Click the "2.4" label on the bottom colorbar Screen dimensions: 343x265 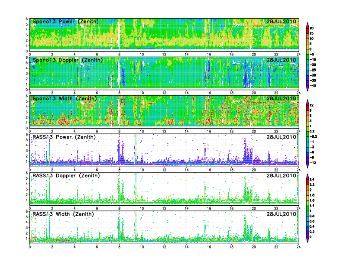pos(312,180)
